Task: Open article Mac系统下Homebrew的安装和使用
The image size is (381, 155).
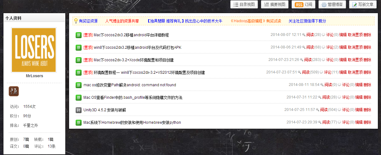Action: [132, 122]
